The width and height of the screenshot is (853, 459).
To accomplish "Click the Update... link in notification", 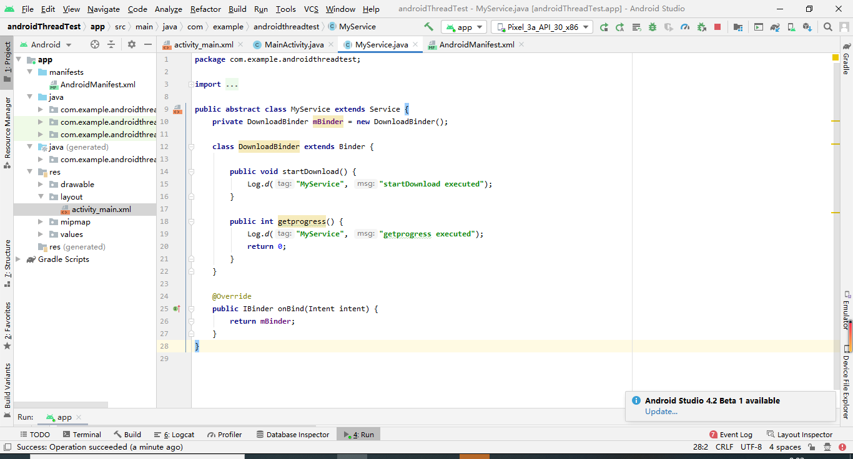I will (661, 412).
